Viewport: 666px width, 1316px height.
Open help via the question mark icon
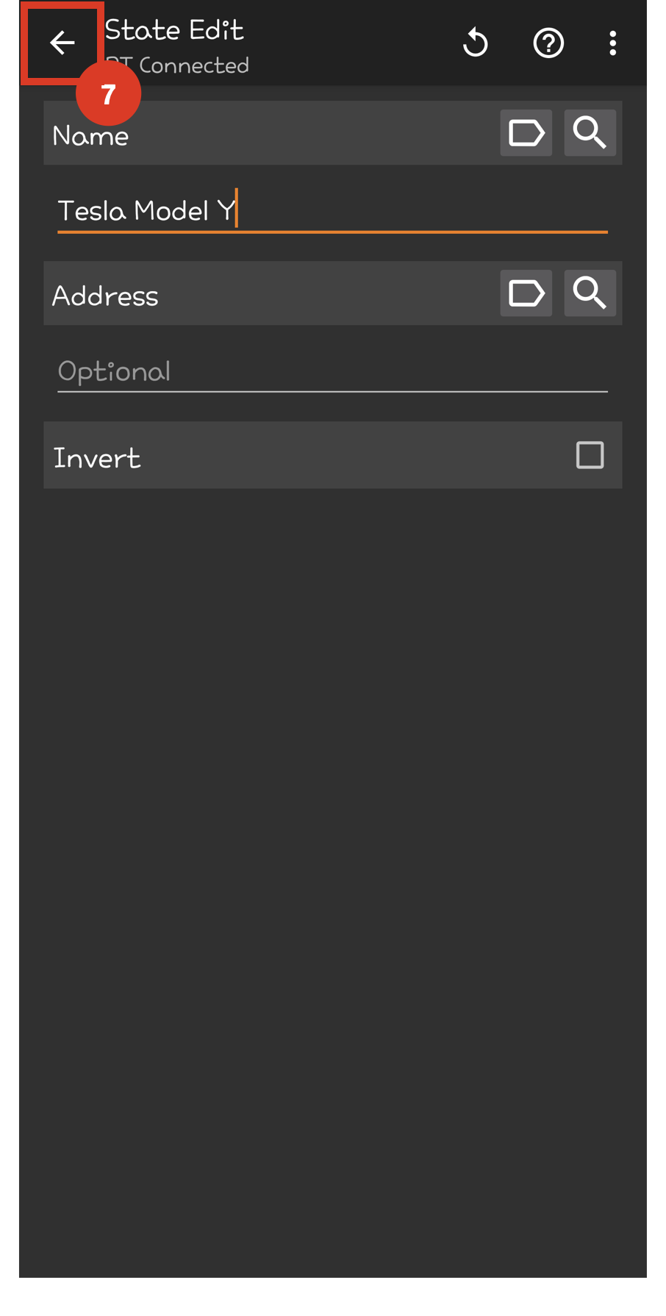click(x=548, y=43)
